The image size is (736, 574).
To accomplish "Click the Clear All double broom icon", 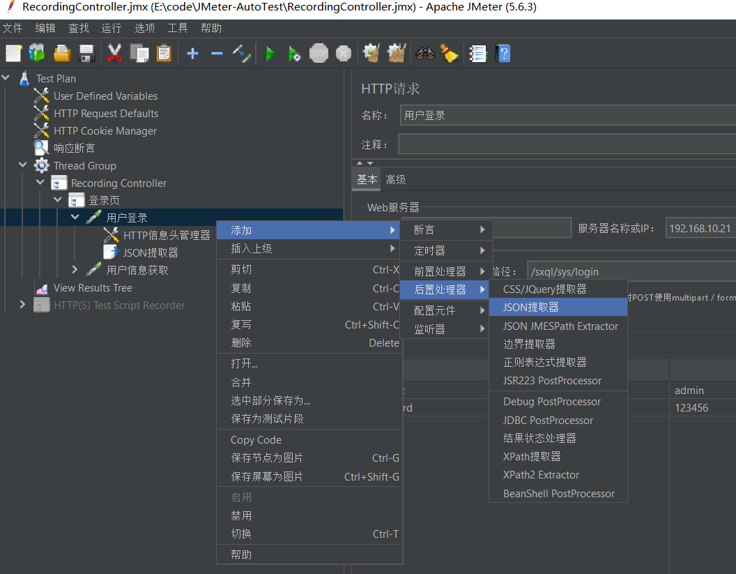I will 397,53.
